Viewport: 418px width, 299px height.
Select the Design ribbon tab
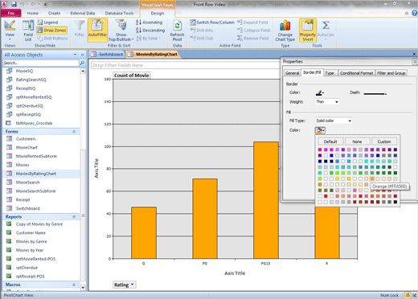(158, 13)
